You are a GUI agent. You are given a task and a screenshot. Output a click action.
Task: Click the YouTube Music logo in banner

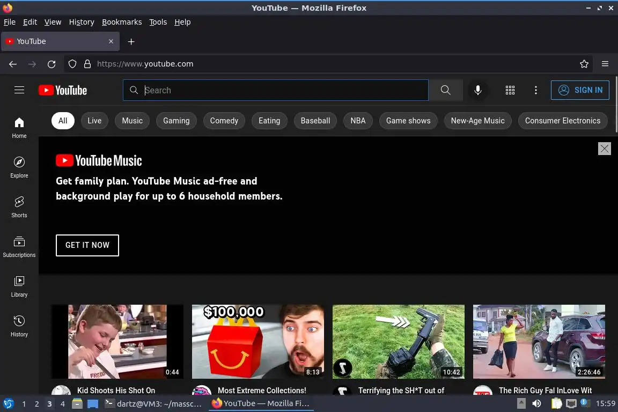point(99,160)
